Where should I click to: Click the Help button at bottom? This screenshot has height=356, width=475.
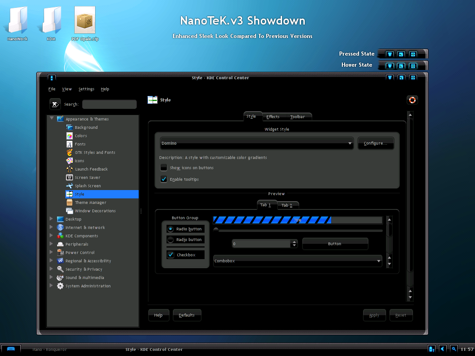[x=159, y=315]
